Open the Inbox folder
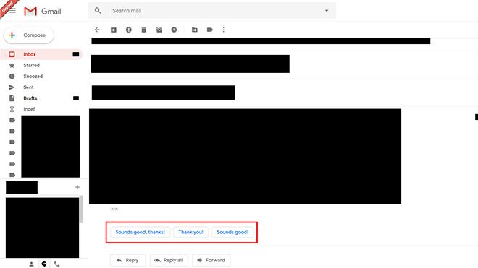The width and height of the screenshot is (478, 268). pyautogui.click(x=41, y=54)
